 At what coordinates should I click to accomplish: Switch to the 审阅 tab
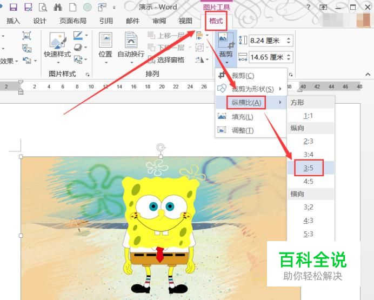click(159, 21)
